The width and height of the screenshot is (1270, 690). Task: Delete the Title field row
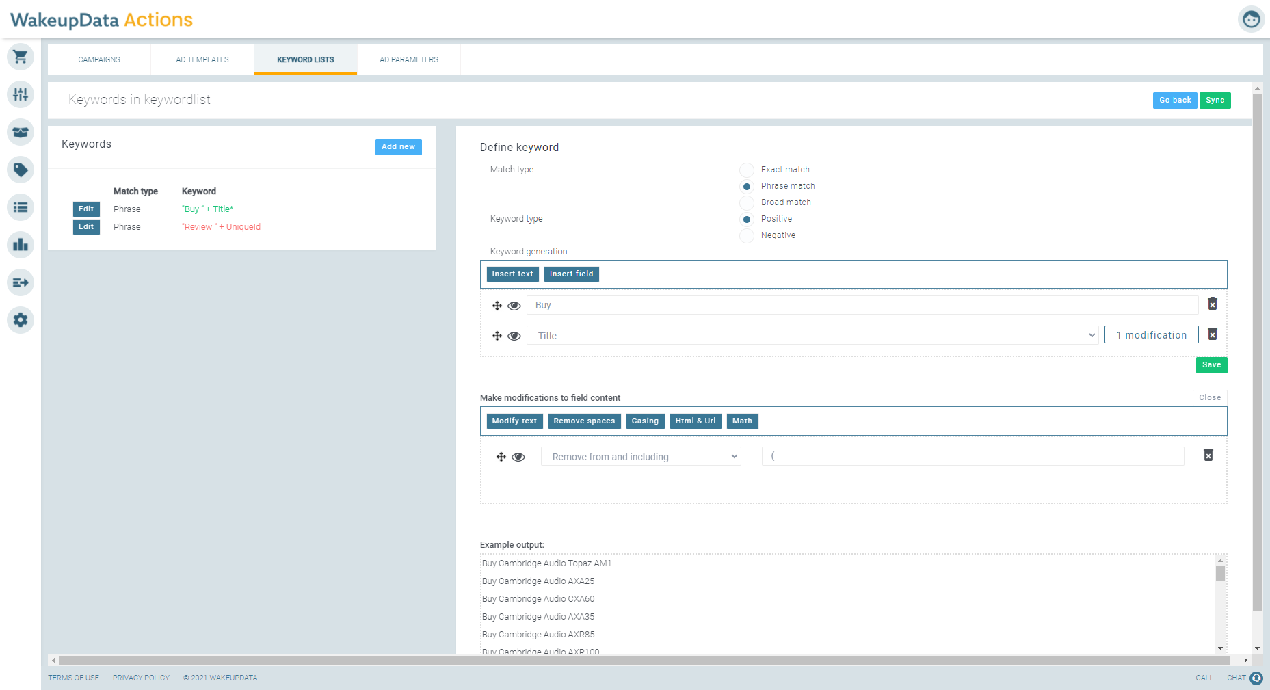[x=1213, y=334]
